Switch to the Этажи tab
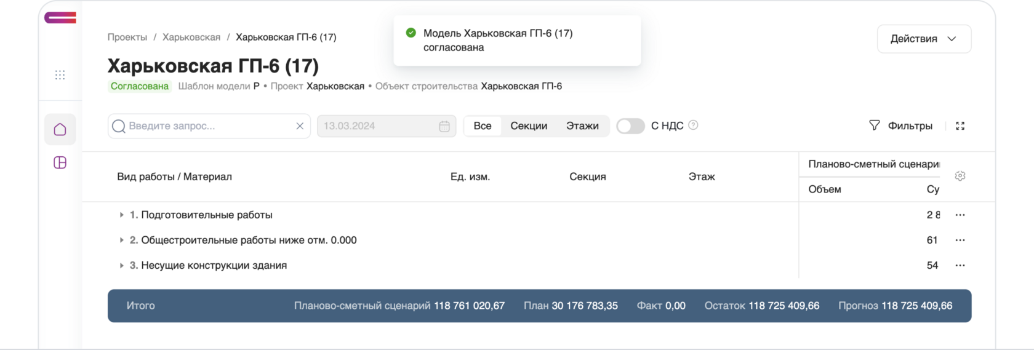 (x=582, y=126)
